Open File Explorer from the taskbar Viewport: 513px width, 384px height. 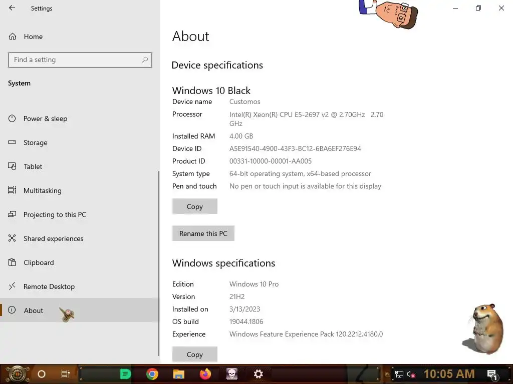(x=179, y=374)
